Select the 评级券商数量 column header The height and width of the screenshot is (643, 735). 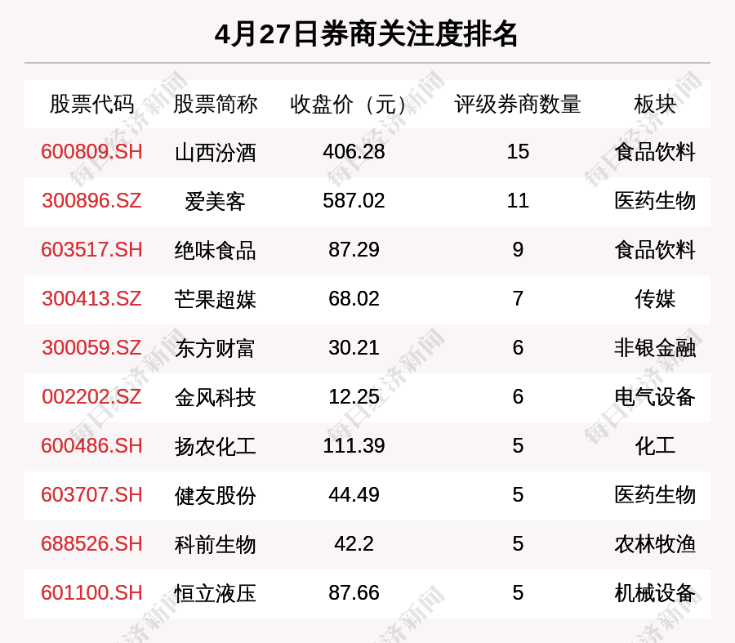[518, 104]
